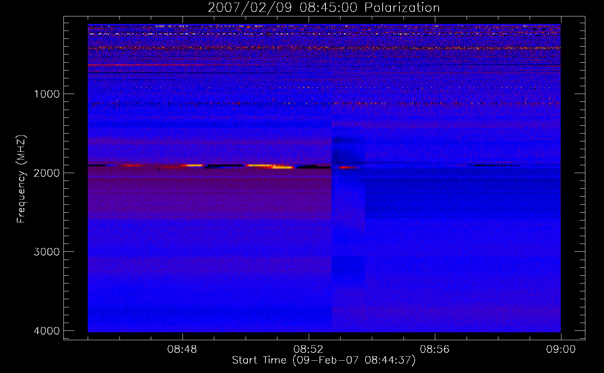Image resolution: width=604 pixels, height=373 pixels.
Task: Click the 3000 frequency tick label
Action: [47, 252]
